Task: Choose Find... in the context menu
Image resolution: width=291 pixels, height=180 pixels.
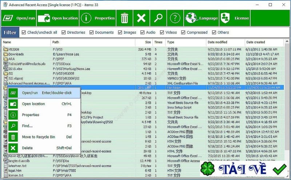Action: [x=44, y=126]
